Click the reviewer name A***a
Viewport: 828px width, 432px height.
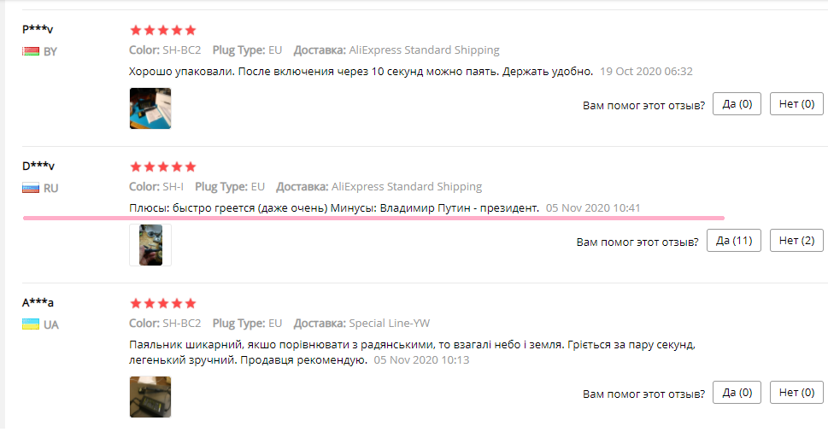tap(38, 302)
